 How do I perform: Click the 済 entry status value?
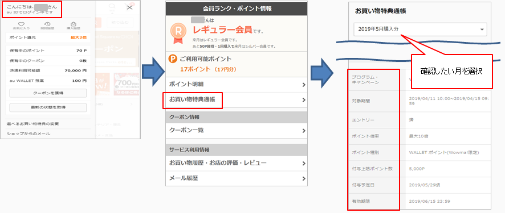[x=411, y=120]
